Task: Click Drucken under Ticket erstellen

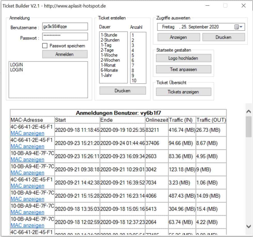Action: [x=123, y=91]
